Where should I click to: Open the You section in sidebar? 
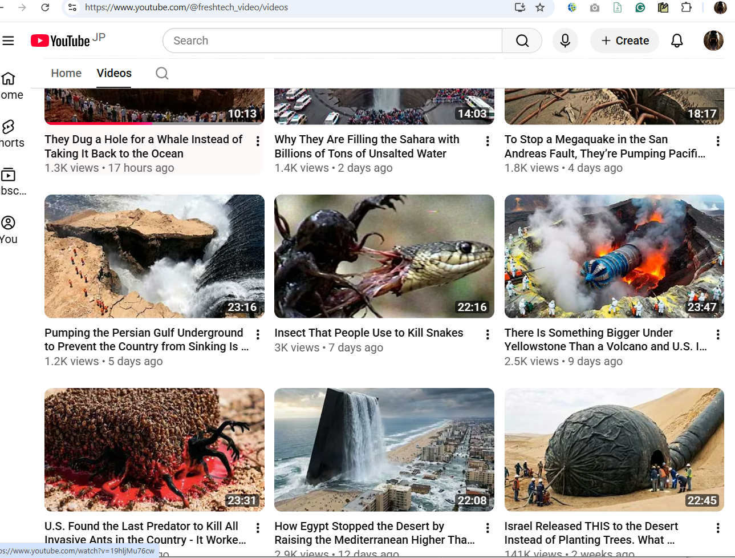click(9, 230)
